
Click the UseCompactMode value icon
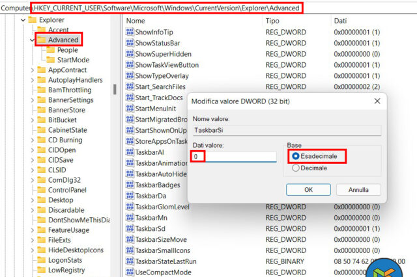click(x=130, y=272)
